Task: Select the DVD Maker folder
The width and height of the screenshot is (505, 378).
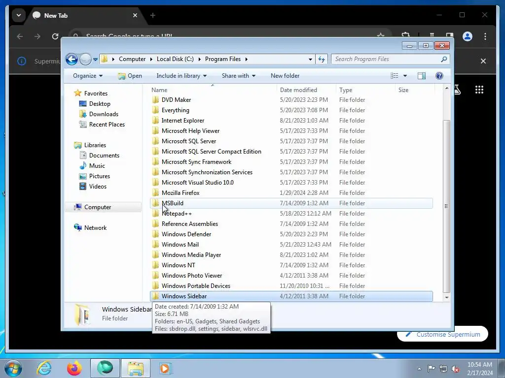Action: click(291, 100)
